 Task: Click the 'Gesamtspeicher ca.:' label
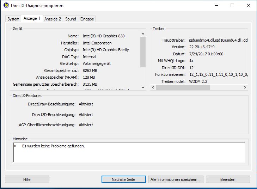pyautogui.click(x=61, y=71)
